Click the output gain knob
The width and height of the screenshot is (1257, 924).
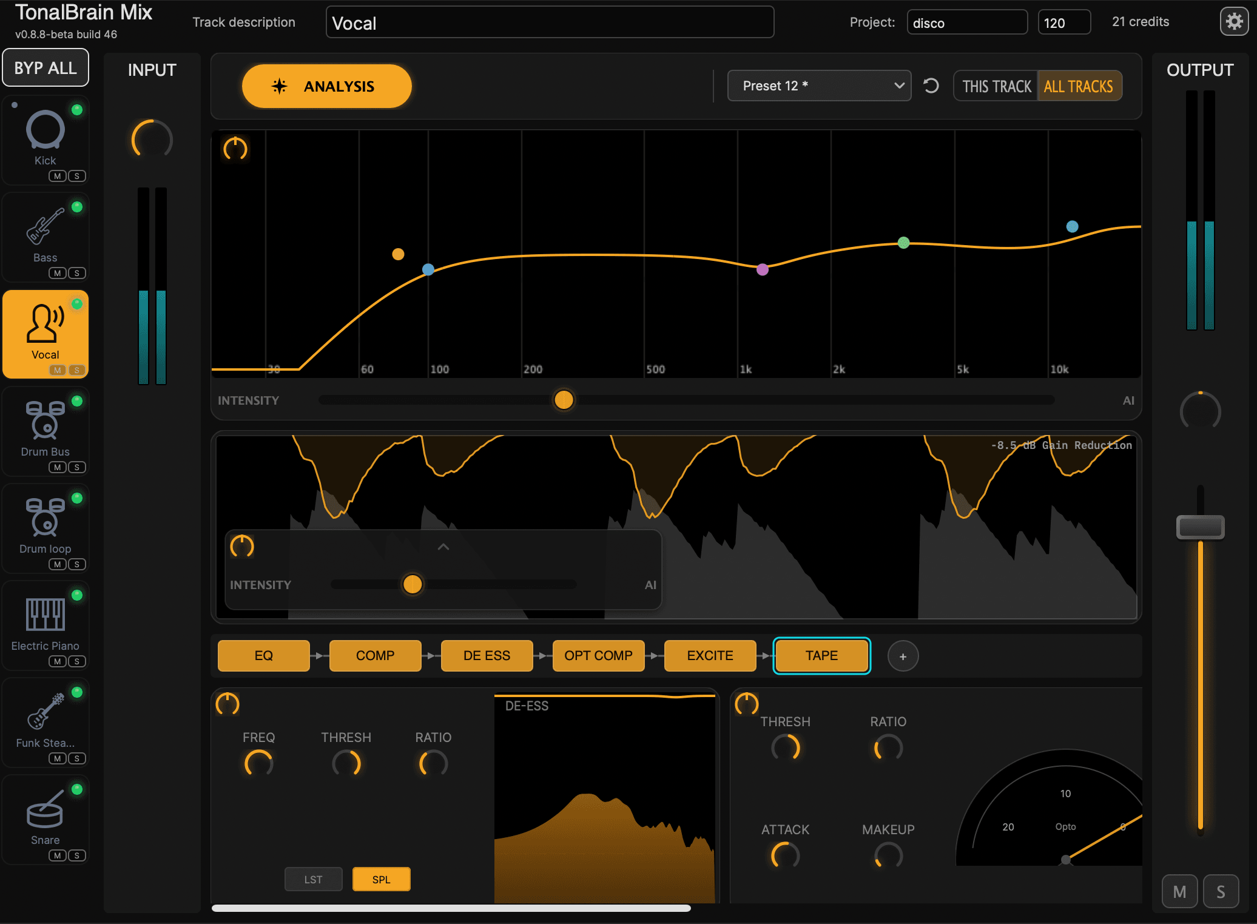pos(1200,412)
